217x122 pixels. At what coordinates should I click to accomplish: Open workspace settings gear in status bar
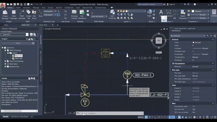pyautogui.click(x=194, y=117)
